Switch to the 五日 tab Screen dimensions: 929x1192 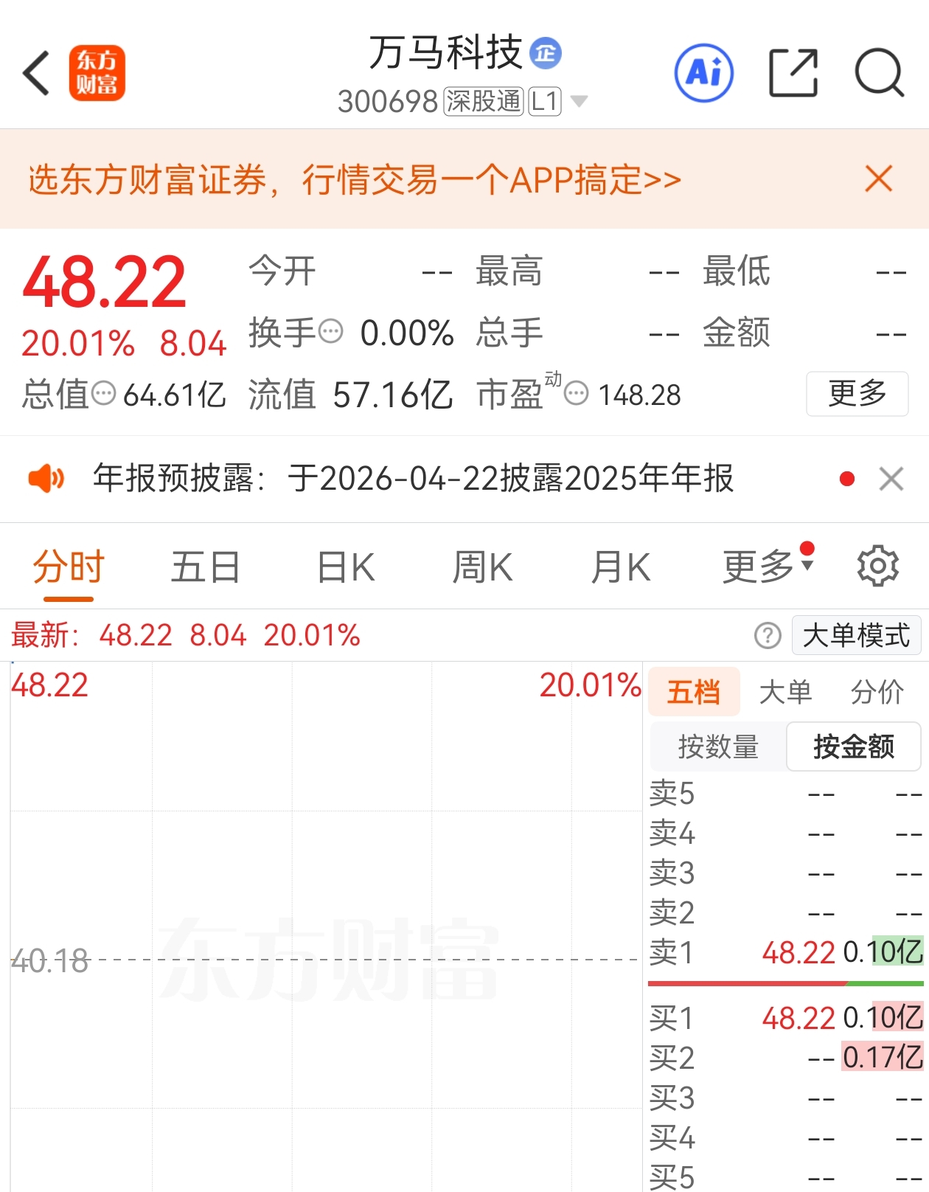click(206, 567)
